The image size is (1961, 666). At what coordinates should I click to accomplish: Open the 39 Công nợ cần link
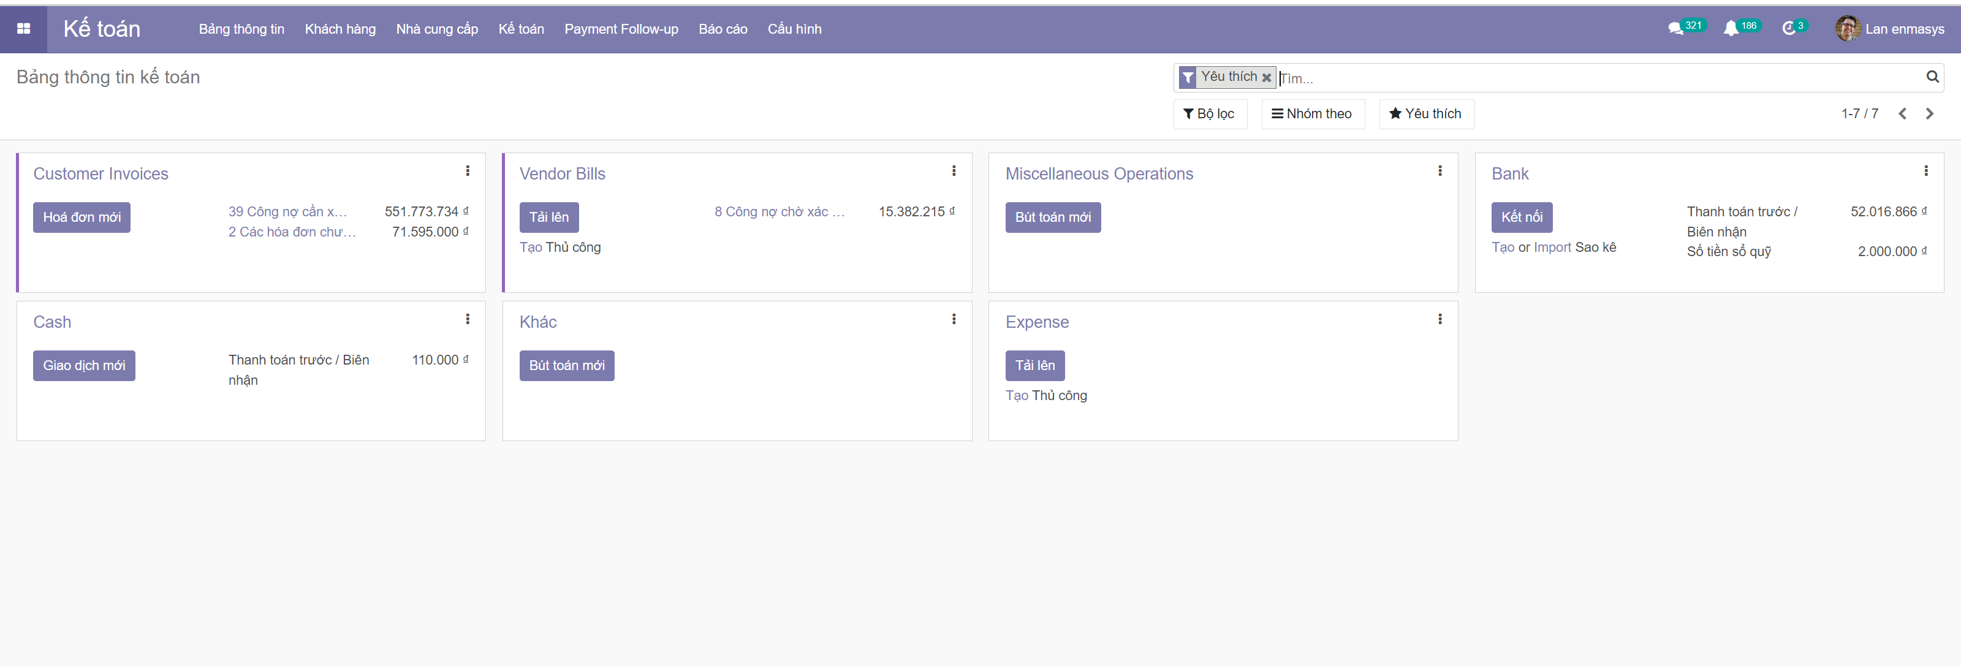point(287,211)
